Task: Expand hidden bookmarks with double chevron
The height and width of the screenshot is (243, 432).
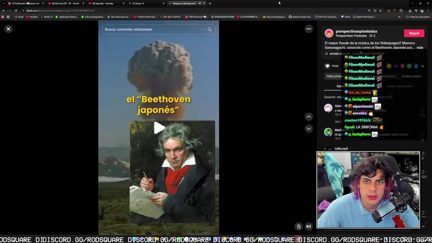Action: coord(399,17)
